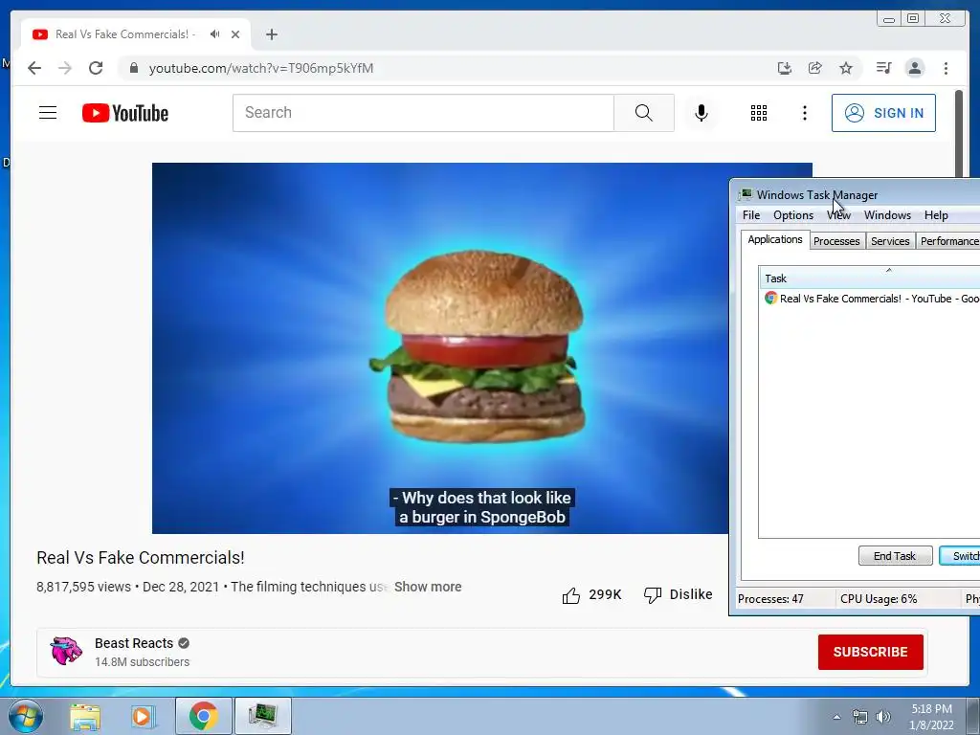Mute tab via the speaker icon
The image size is (980, 735).
(215, 34)
